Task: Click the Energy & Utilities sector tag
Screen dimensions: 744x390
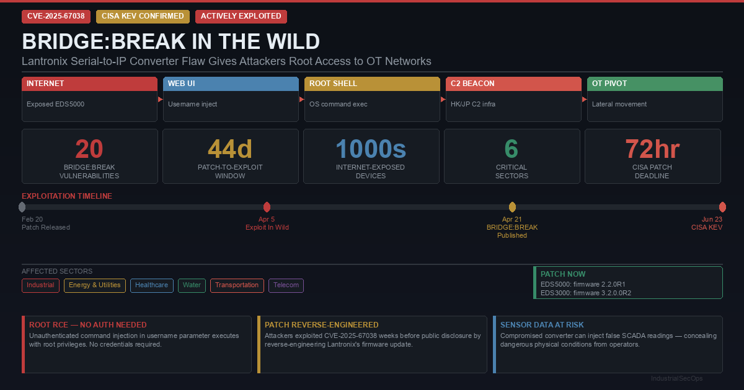Action: click(95, 285)
